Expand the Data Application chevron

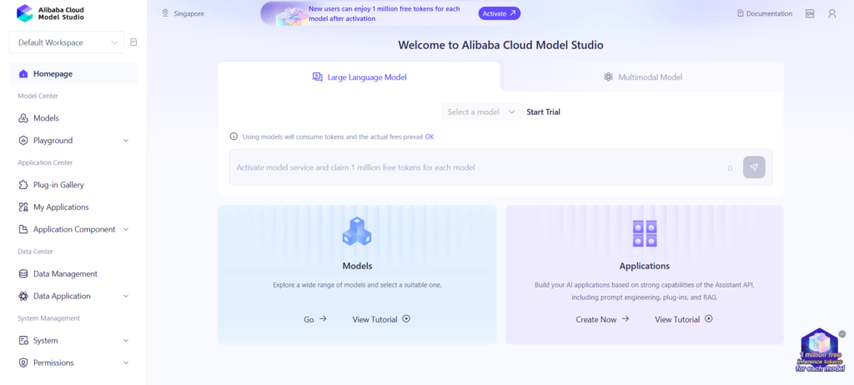pyautogui.click(x=126, y=296)
